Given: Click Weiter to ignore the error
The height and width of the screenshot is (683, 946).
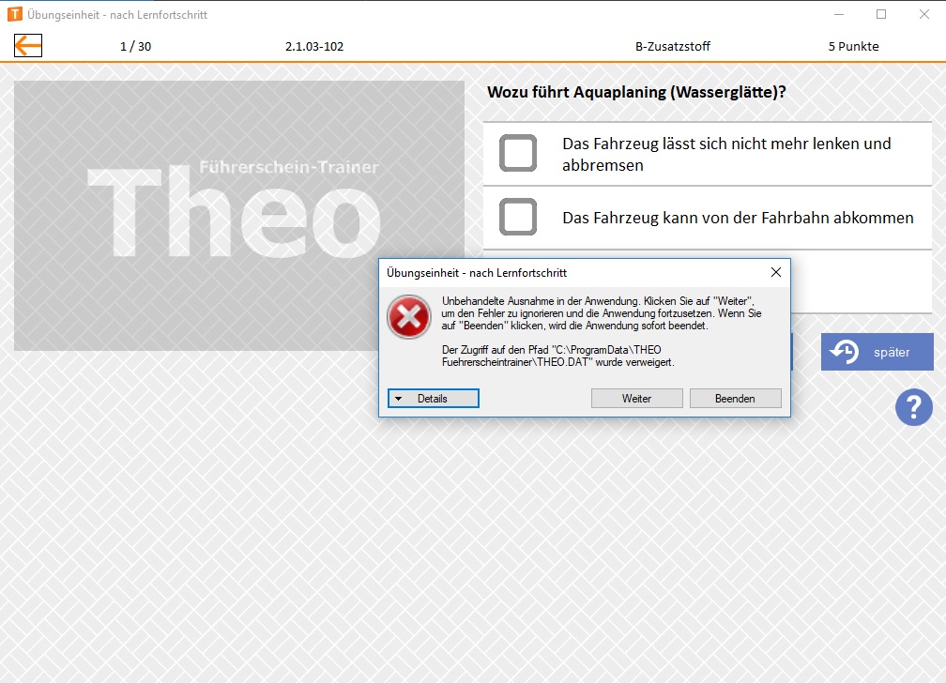Looking at the screenshot, I should [636, 398].
